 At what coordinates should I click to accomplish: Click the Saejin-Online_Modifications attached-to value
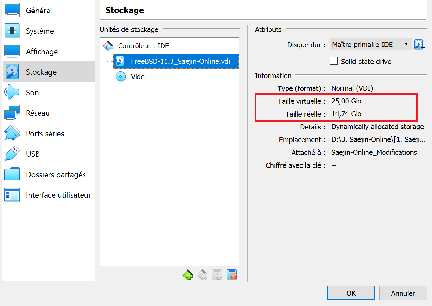pos(374,152)
